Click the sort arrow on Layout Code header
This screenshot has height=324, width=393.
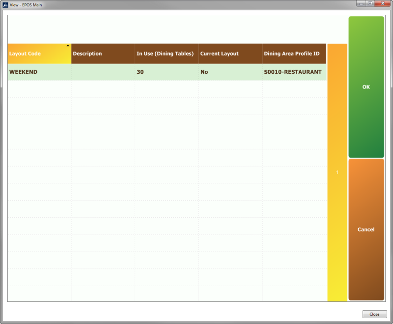point(68,45)
